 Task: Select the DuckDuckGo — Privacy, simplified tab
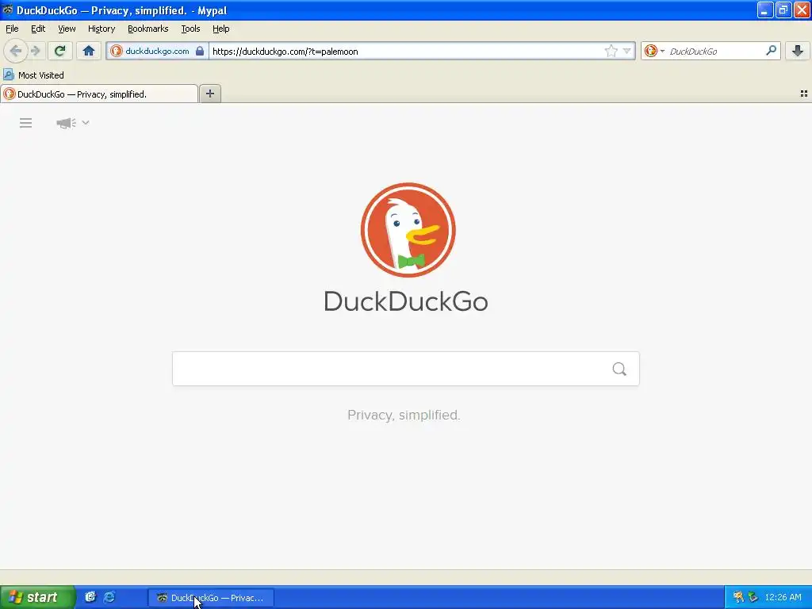99,94
